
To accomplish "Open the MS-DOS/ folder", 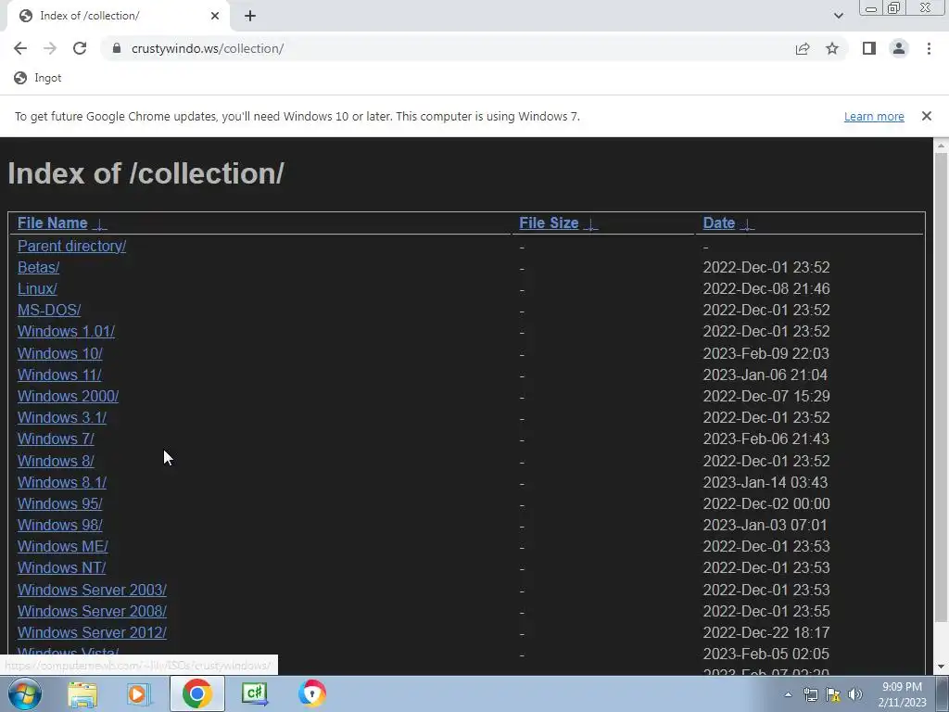I will pos(49,310).
